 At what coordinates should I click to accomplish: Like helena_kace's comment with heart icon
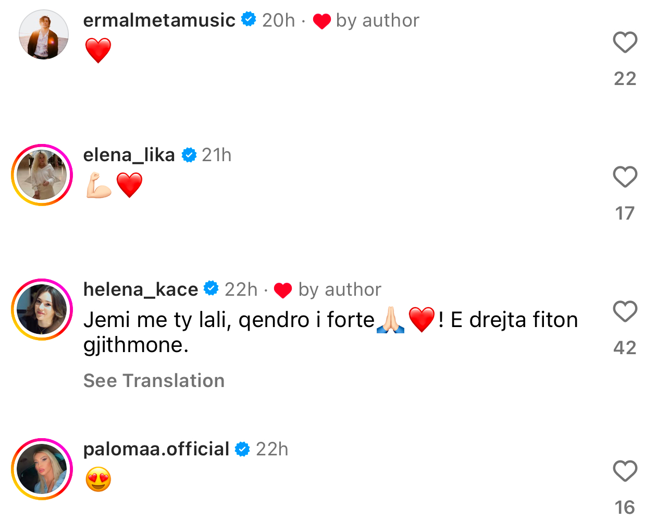tap(625, 312)
